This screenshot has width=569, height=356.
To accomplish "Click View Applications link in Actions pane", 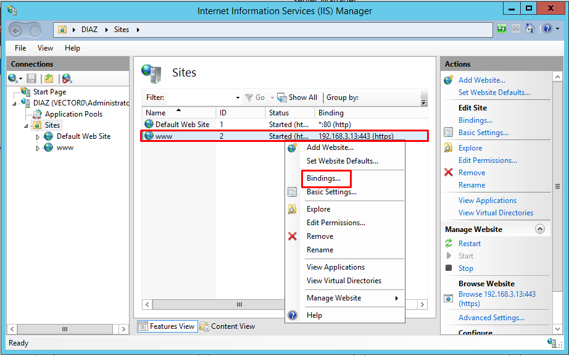I will point(488,201).
